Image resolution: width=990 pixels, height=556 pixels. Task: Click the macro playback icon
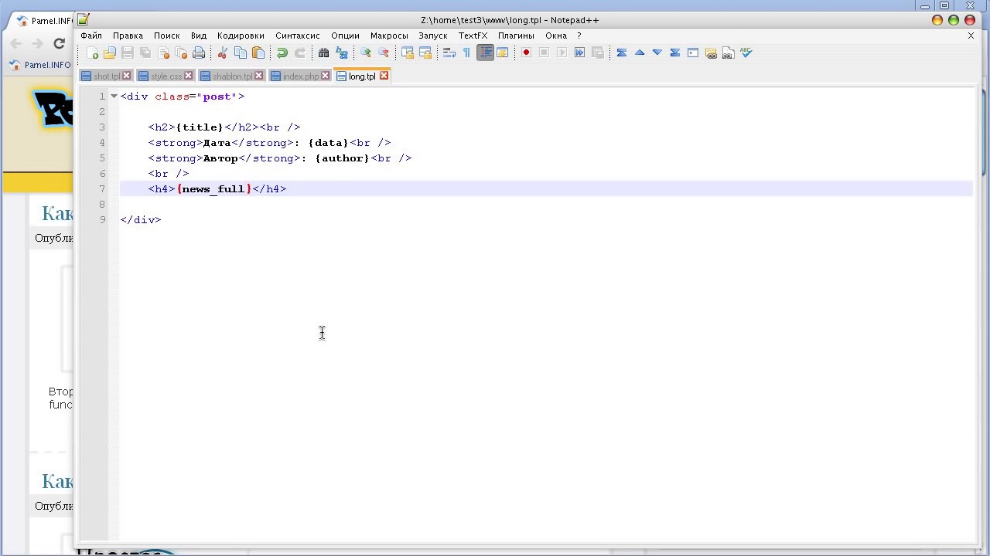click(x=562, y=53)
